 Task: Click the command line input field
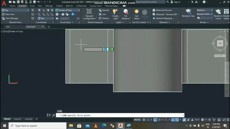(120, 115)
